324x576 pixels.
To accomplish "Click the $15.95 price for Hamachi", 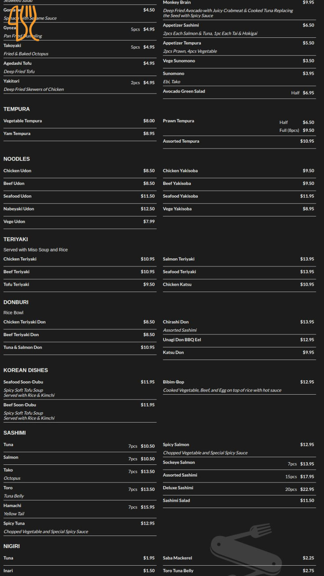I will 148,507.
